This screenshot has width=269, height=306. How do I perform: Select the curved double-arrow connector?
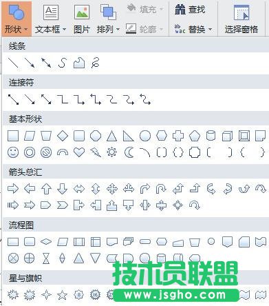coord(145,99)
